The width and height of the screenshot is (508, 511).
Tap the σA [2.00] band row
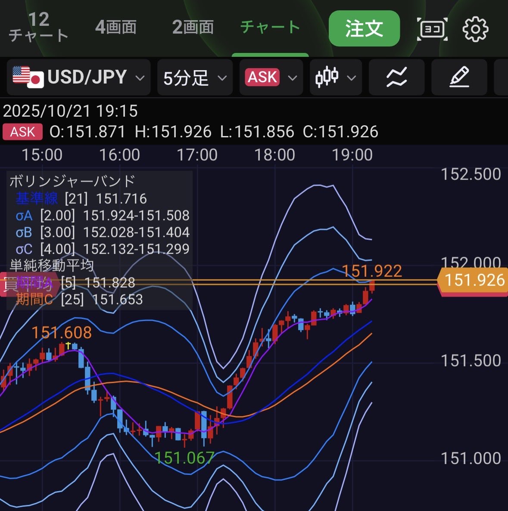click(x=103, y=215)
